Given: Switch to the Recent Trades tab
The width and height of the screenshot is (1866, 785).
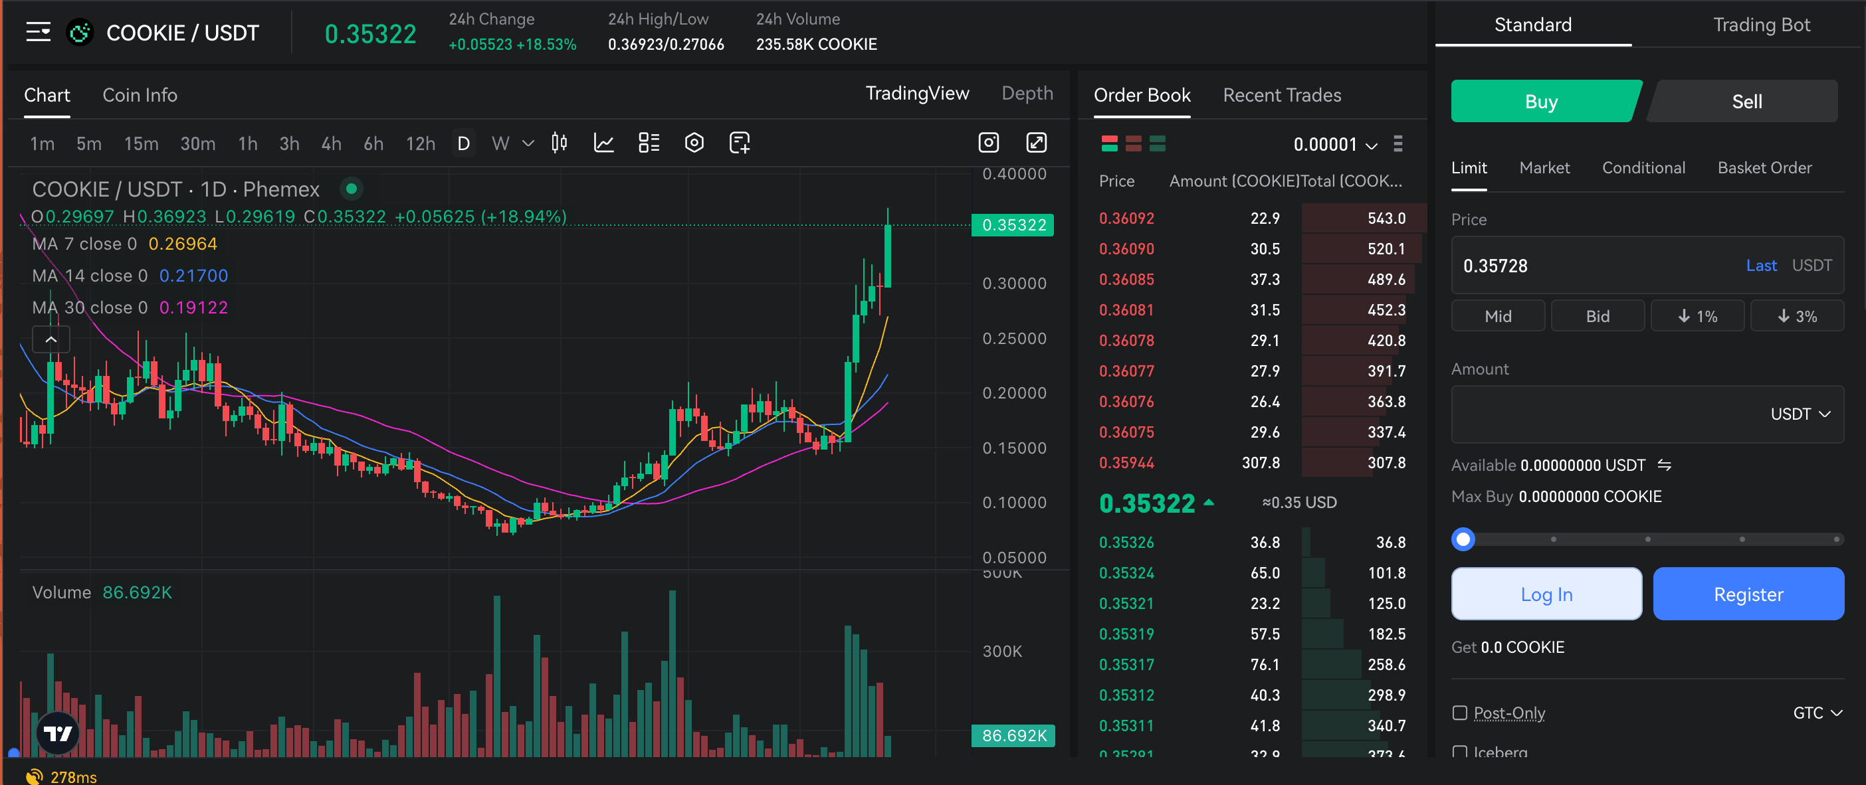Looking at the screenshot, I should coord(1281,95).
